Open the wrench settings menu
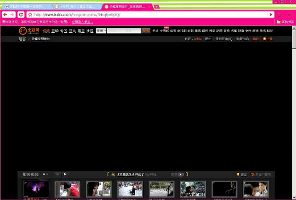The width and height of the screenshot is (296, 200). (288, 15)
